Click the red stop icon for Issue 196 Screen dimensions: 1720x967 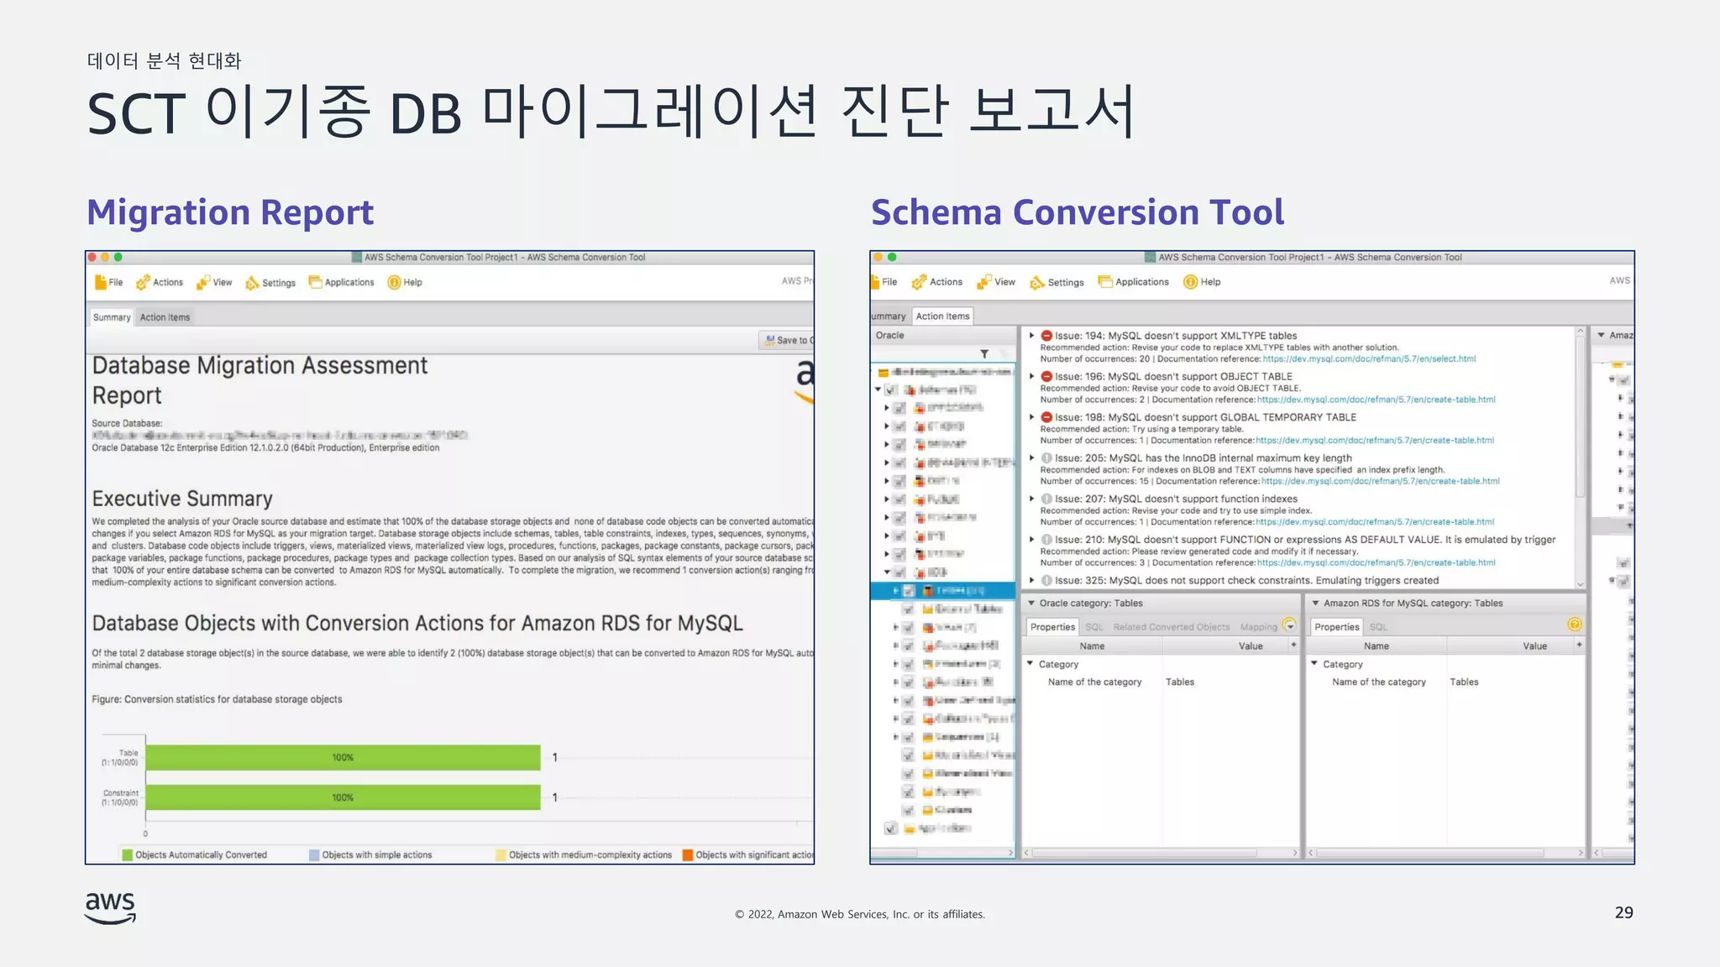click(x=1046, y=377)
